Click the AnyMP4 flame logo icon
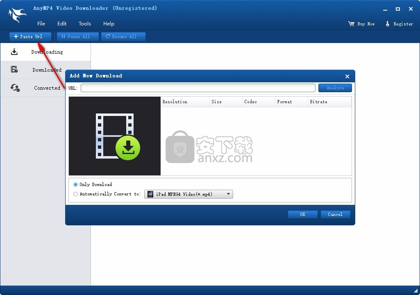Screen dimensions: 420x295 [x=17, y=15]
